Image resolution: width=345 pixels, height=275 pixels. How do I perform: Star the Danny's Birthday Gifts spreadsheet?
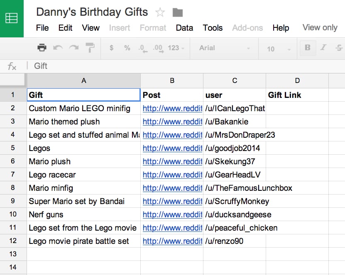pyautogui.click(x=160, y=12)
